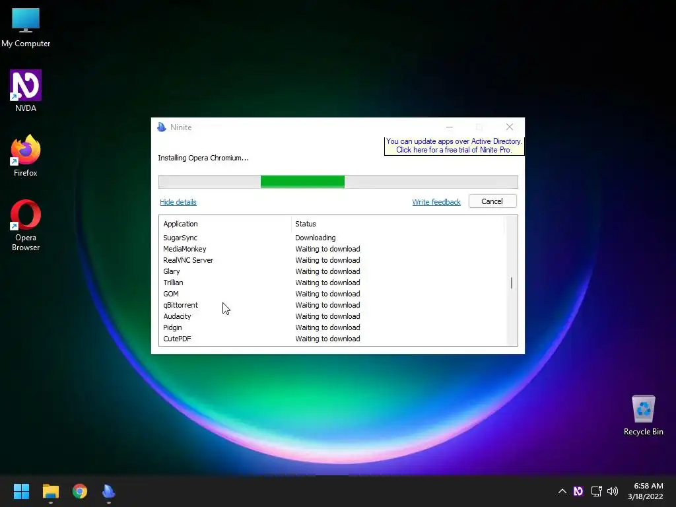This screenshot has height=507, width=676.
Task: Open the Windows Start menu
Action: [x=21, y=491]
